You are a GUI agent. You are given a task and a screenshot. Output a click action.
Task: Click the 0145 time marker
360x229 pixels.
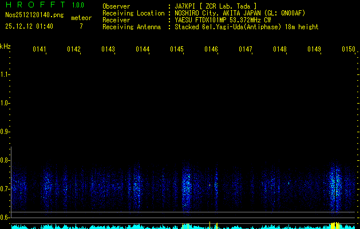coord(177,50)
